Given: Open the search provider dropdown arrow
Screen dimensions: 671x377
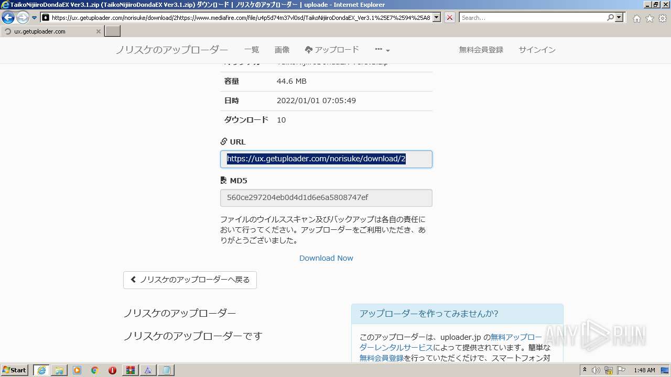Looking at the screenshot, I should click(x=620, y=17).
